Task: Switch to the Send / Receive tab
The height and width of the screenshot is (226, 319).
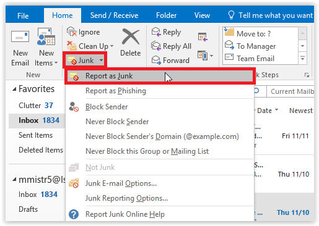Action: click(114, 15)
